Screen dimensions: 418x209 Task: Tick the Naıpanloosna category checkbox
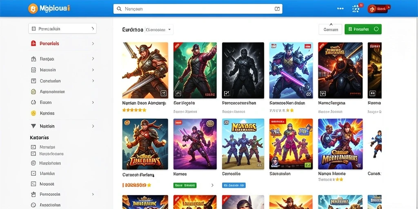pos(33,153)
